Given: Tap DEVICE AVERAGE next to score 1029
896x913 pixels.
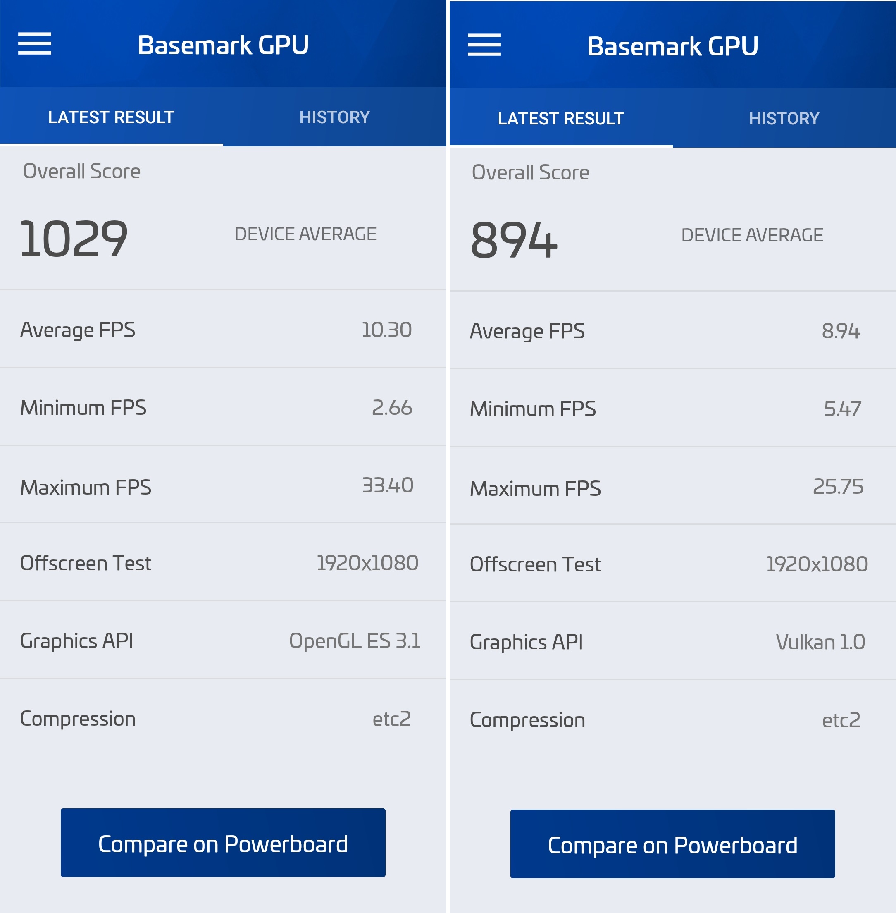Looking at the screenshot, I should (305, 234).
